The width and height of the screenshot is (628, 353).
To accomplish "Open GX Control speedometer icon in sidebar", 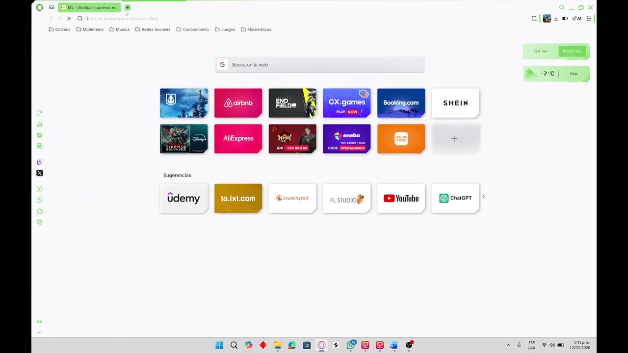I will click(x=40, y=113).
